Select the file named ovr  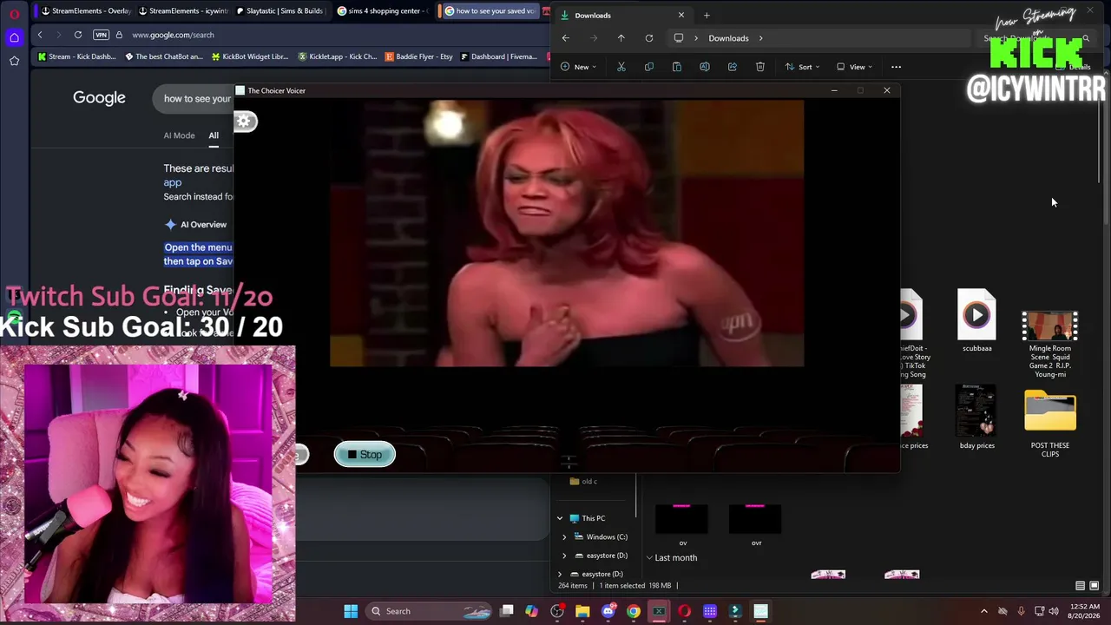tap(756, 525)
